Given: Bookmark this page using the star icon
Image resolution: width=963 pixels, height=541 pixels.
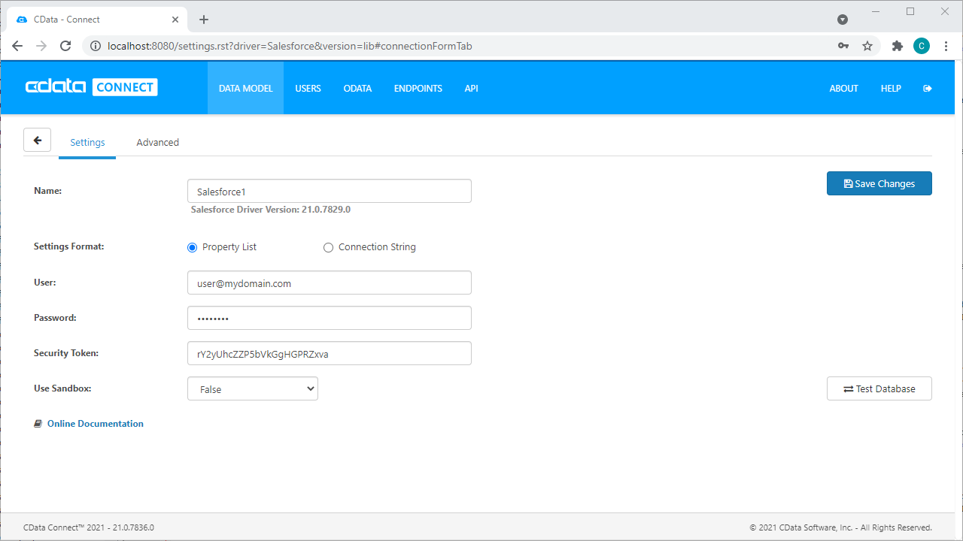Looking at the screenshot, I should [867, 46].
